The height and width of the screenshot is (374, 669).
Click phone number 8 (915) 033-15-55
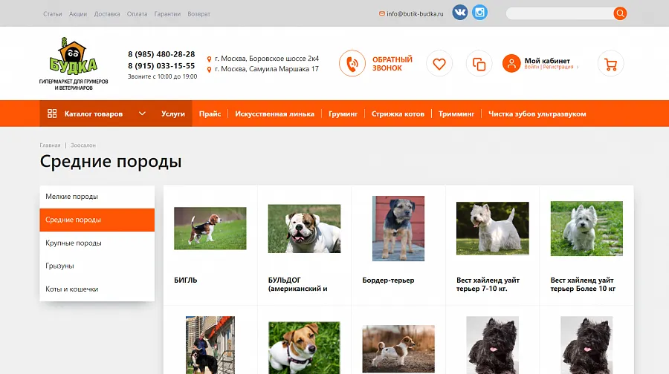(161, 65)
